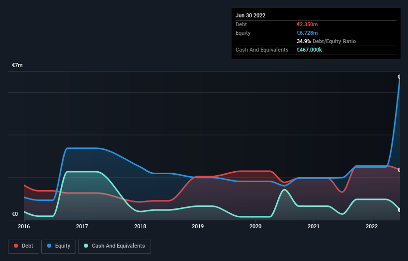The width and height of the screenshot is (408, 261).
Task: Click the 2018 x-axis label
Action: 140,226
